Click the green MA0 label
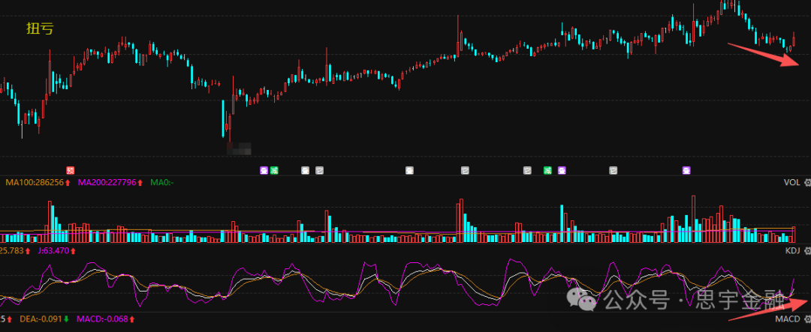Screen dimensions: 811x332 click(163, 182)
